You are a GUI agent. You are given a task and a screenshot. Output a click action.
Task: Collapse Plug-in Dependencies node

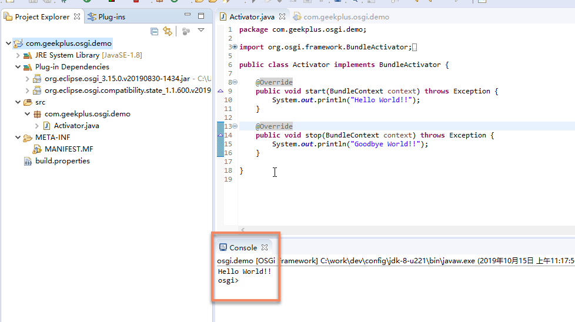click(x=18, y=67)
